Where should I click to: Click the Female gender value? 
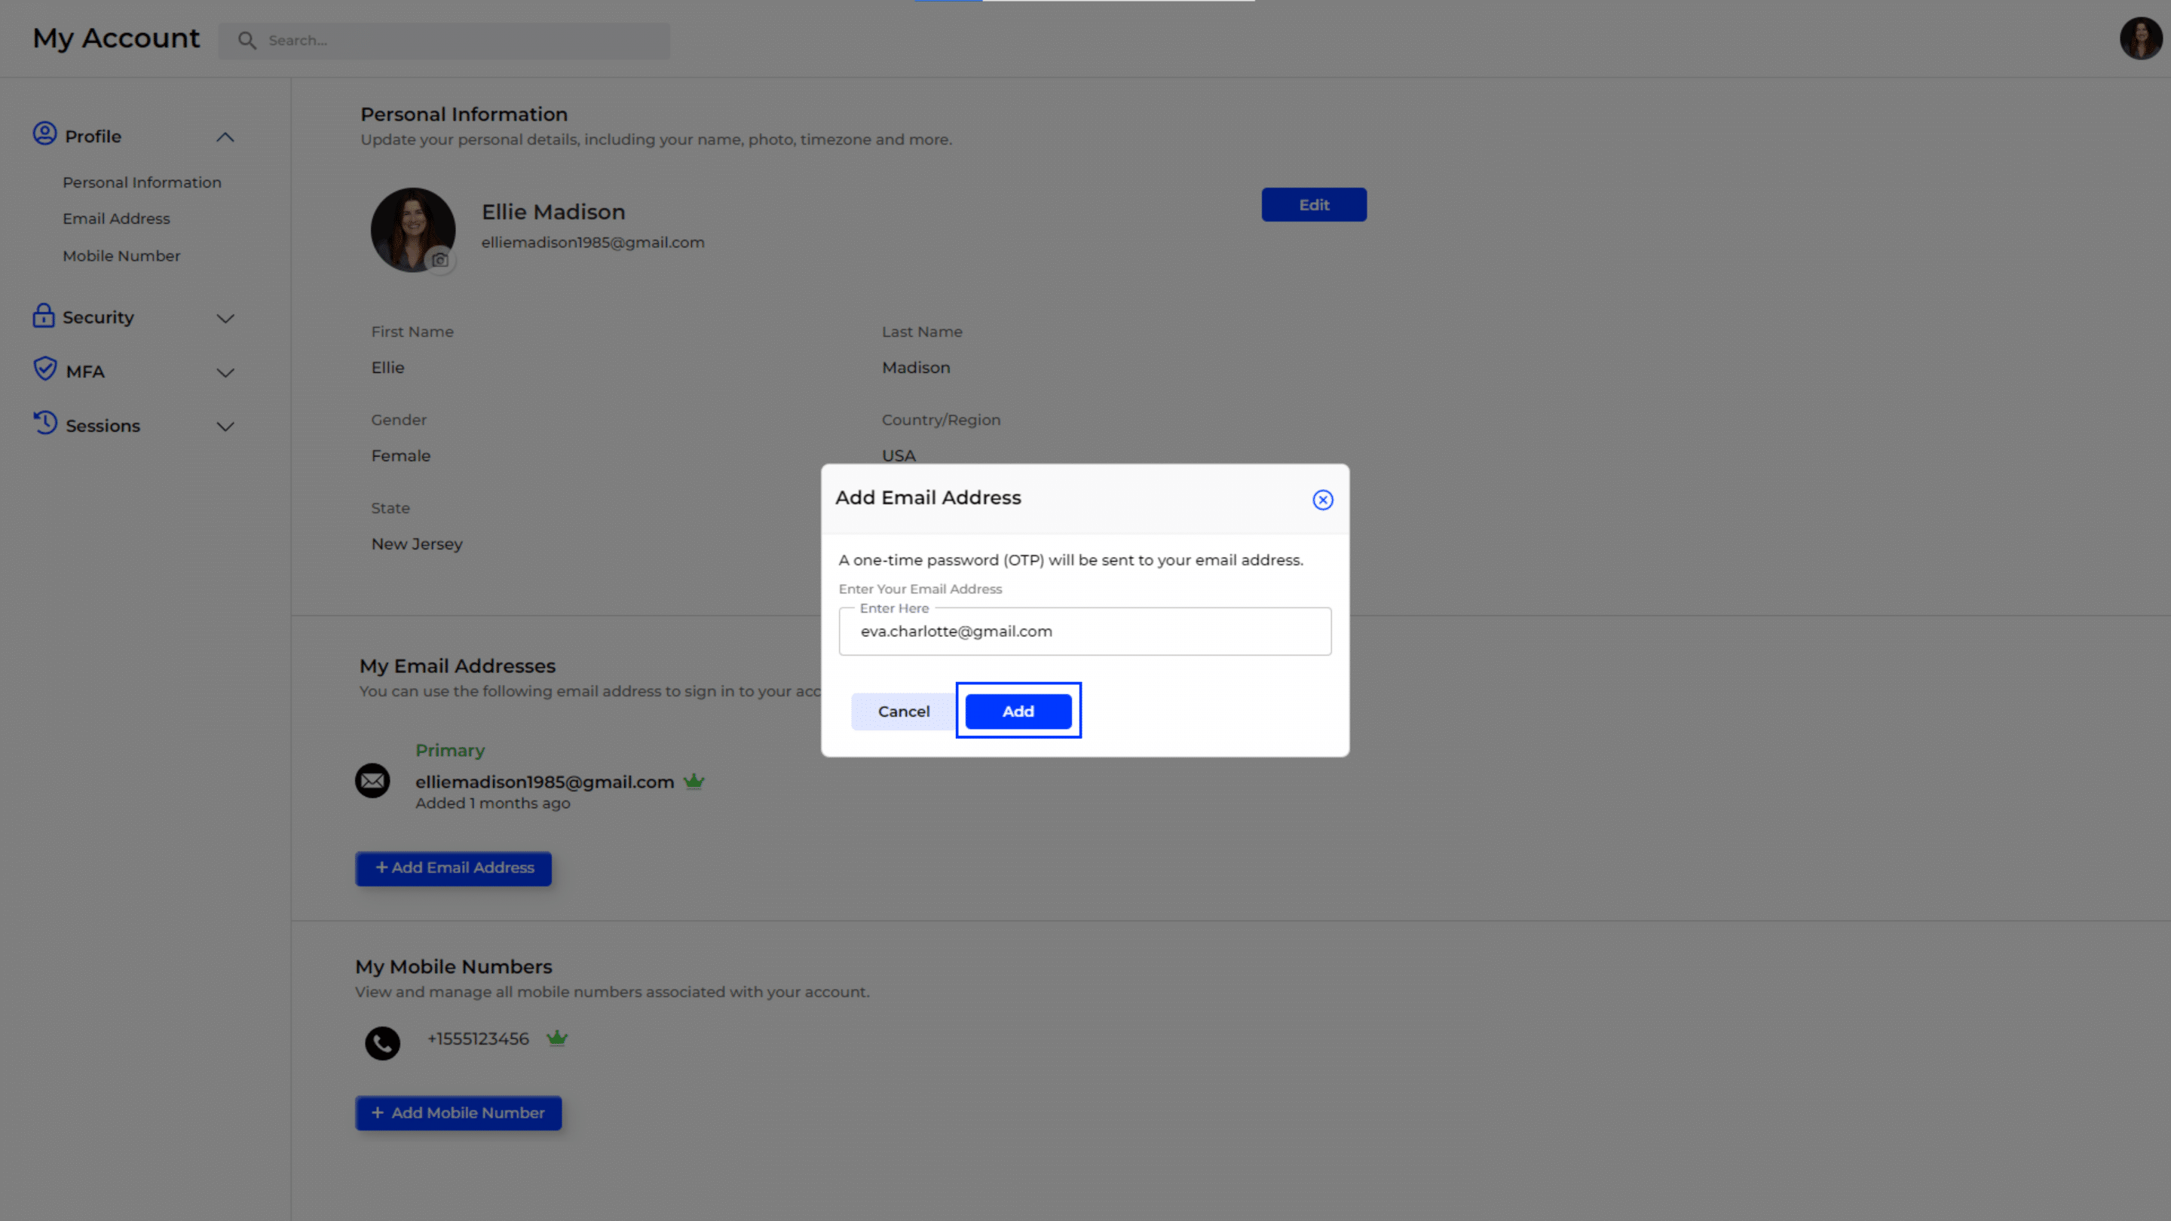point(401,456)
